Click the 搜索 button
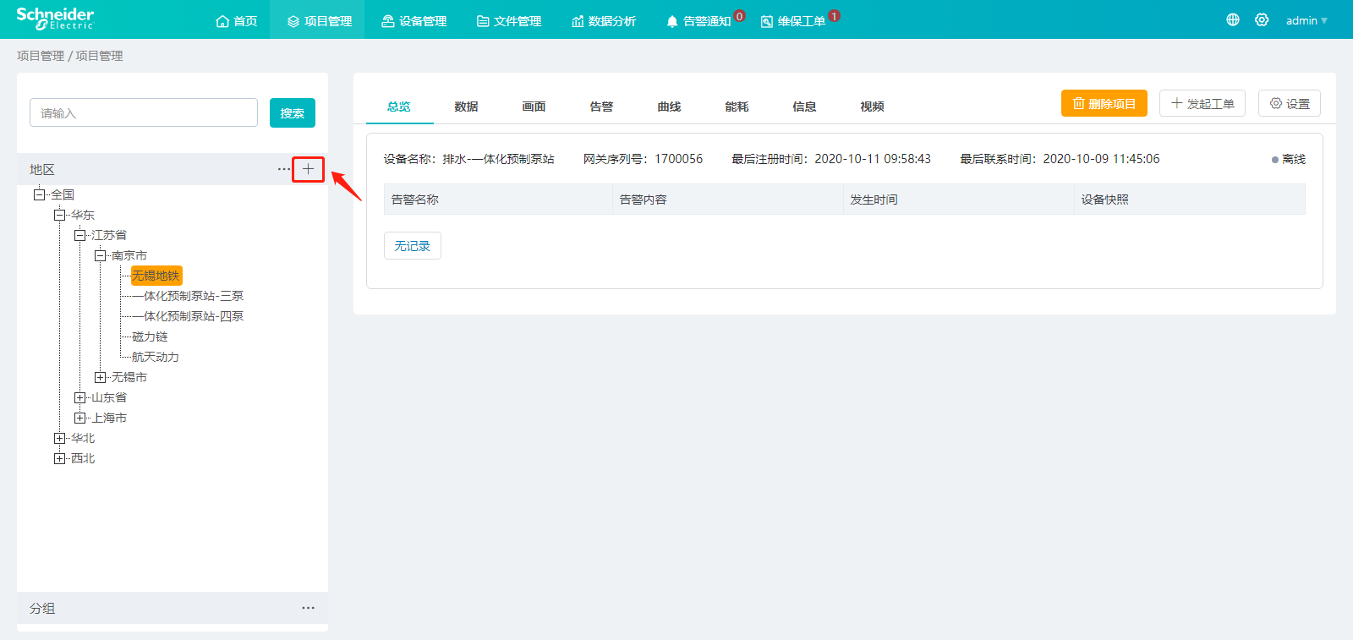The width and height of the screenshot is (1353, 640). coord(293,112)
